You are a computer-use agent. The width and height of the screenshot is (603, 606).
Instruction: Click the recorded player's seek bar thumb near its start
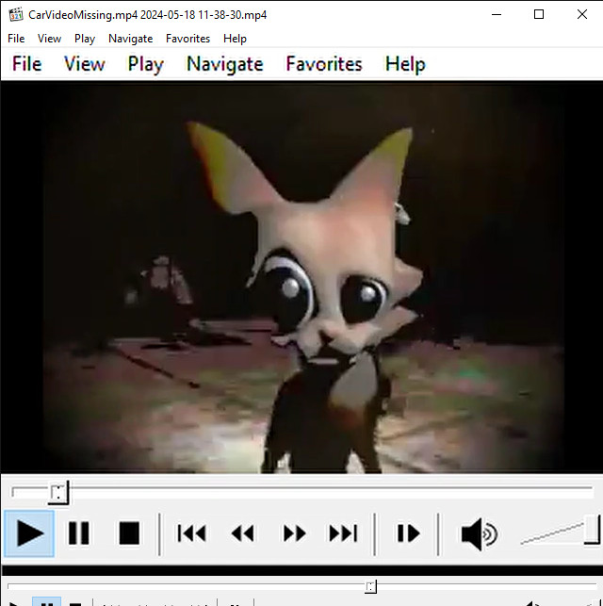[x=58, y=493]
